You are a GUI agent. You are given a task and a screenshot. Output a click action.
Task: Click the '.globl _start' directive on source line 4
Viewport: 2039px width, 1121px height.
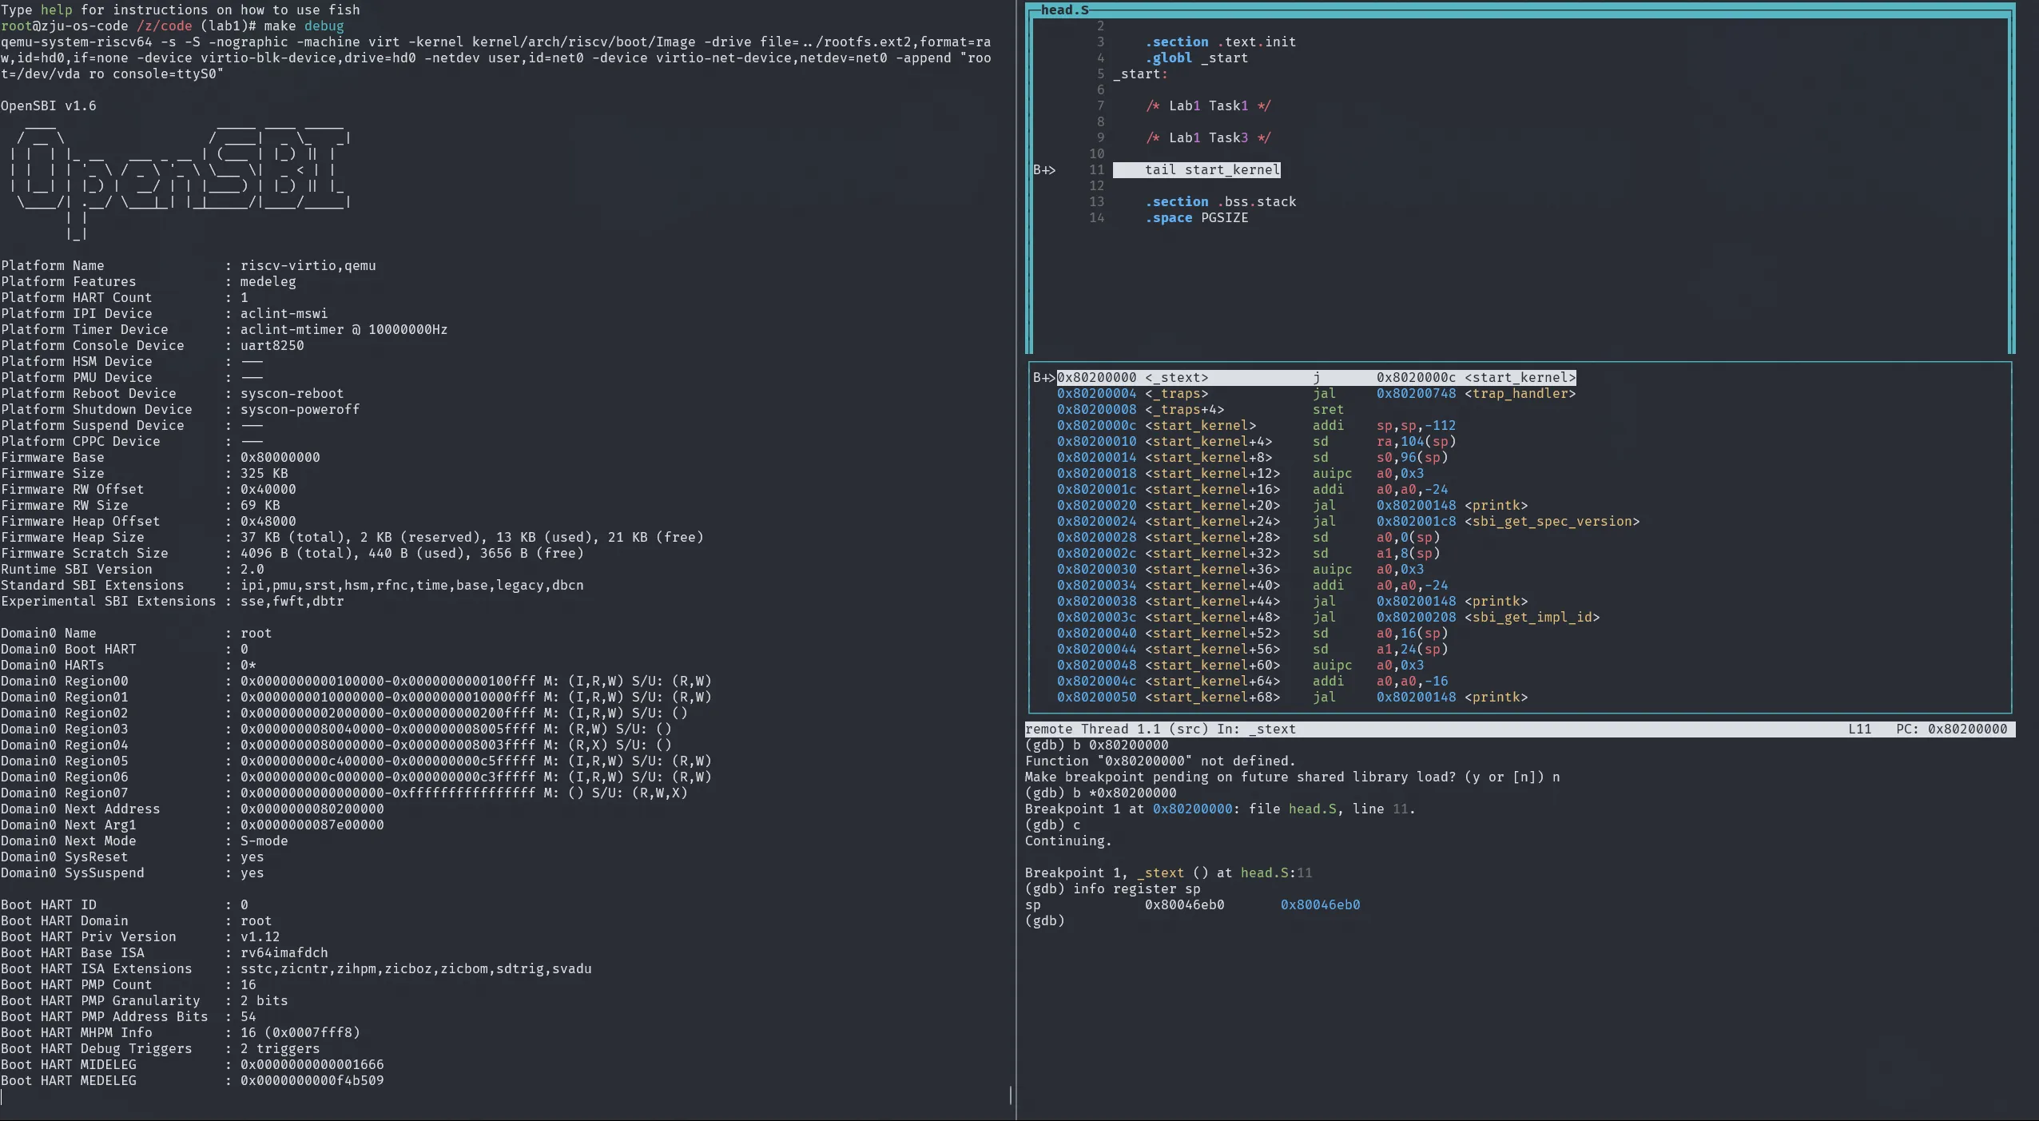(x=1195, y=58)
